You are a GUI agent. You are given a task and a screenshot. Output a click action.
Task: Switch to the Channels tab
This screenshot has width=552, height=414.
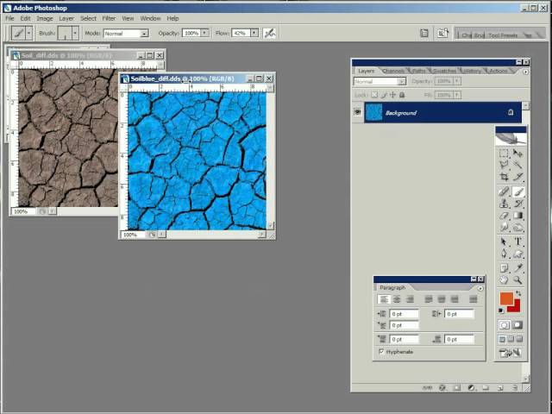[x=393, y=71]
